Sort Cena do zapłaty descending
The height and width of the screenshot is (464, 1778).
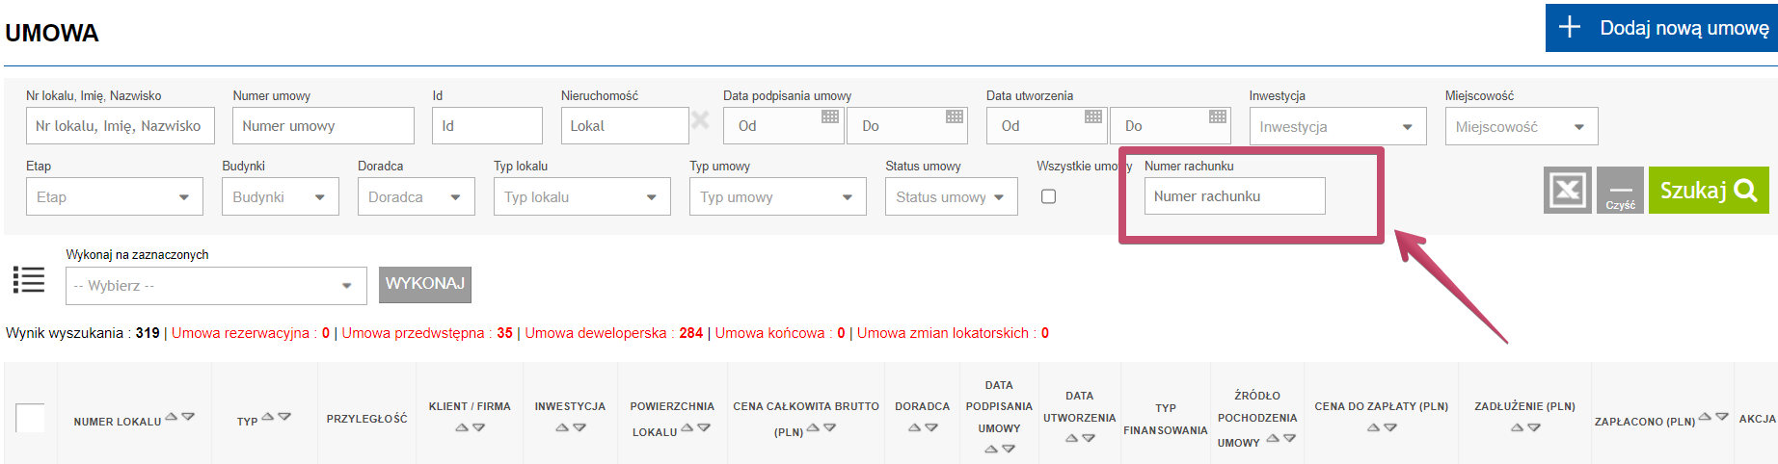tap(1390, 427)
